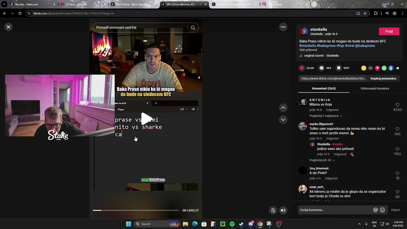The width and height of the screenshot is (407, 229).
Task: Click Vidi prijevod translation link
Action: 308,50
